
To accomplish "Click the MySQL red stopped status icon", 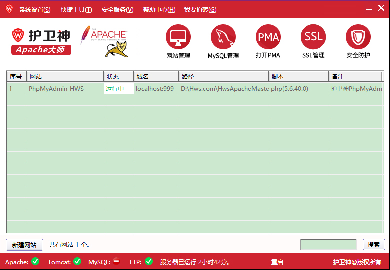I will point(116,262).
